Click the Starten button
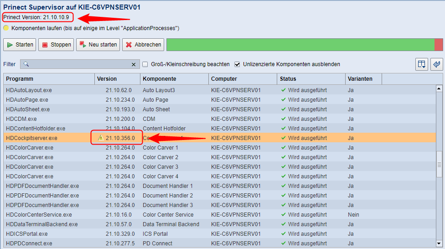The width and height of the screenshot is (445, 249). pos(20,45)
